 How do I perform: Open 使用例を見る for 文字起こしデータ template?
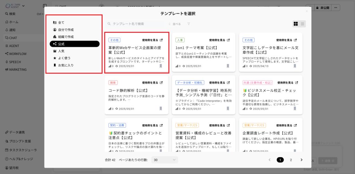pos(286,40)
